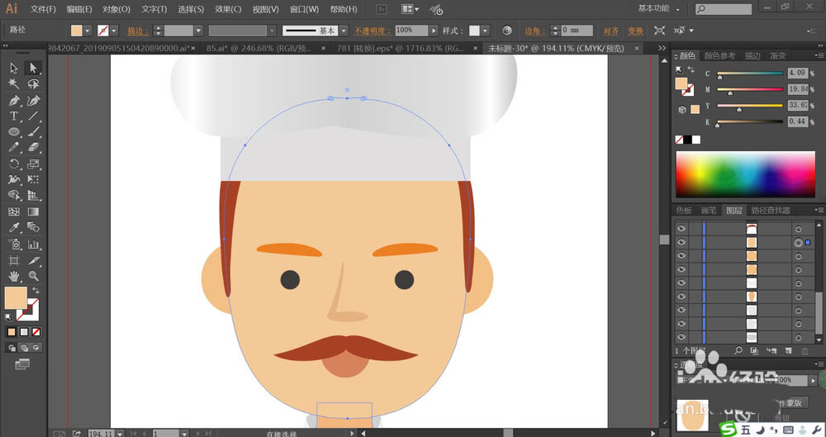Select the Slice tool
This screenshot has width=826, height=437.
click(x=33, y=260)
